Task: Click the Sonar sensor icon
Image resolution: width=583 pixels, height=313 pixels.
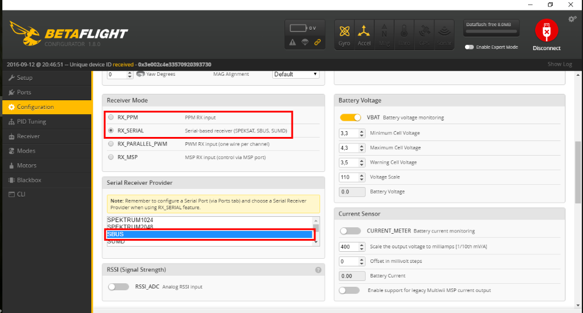Action: pyautogui.click(x=444, y=34)
